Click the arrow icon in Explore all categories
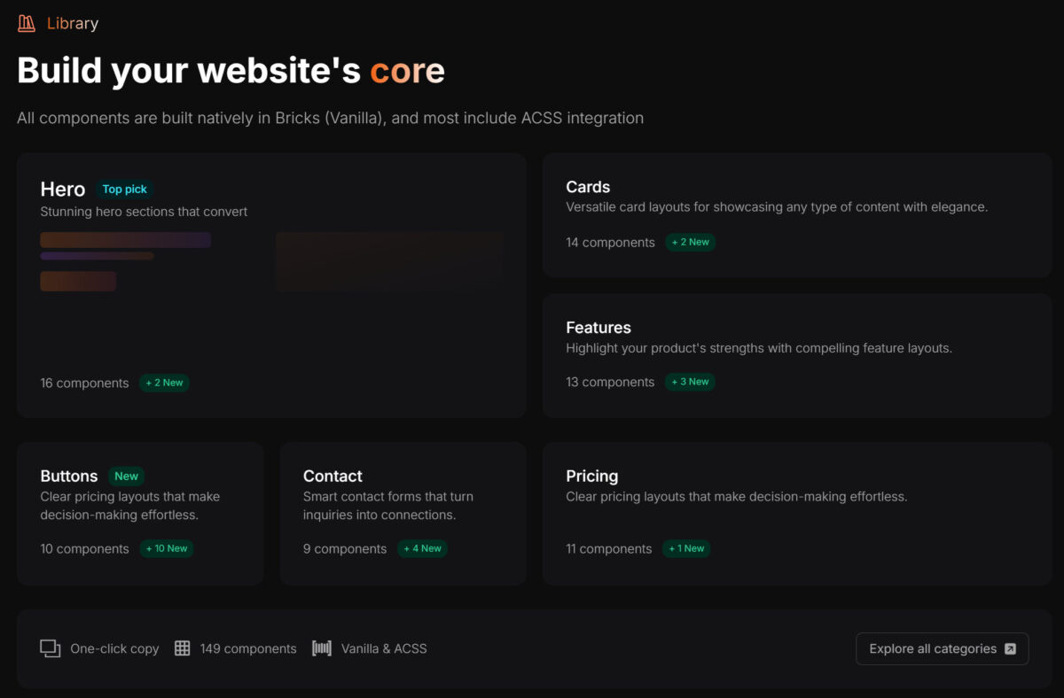Viewport: 1064px width, 698px height. (x=1010, y=649)
